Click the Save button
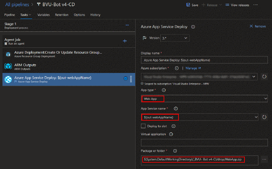Viewport: 272px width, 169px height. pos(192,5)
